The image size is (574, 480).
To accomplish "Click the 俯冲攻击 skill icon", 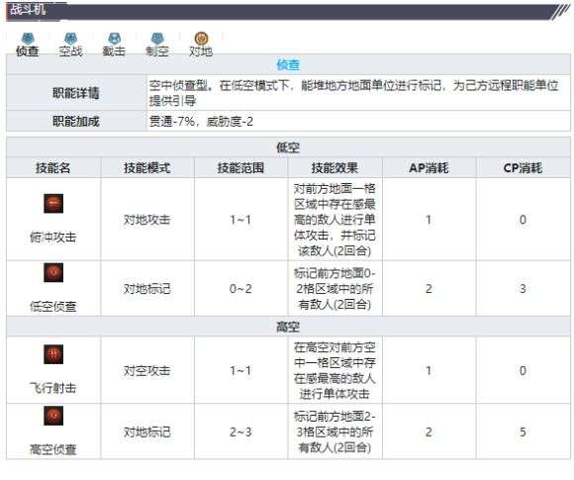I will click(x=53, y=204).
